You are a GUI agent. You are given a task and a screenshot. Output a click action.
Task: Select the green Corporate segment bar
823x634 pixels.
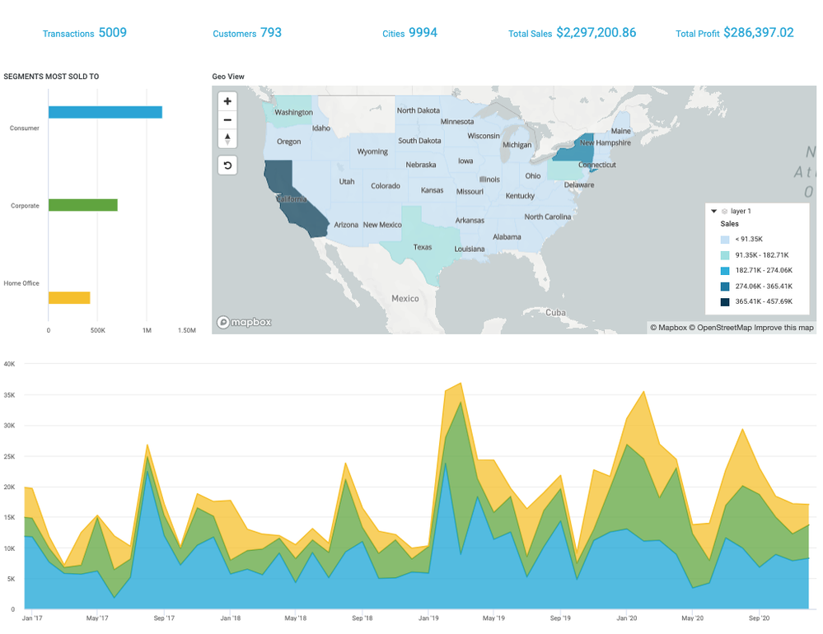82,205
